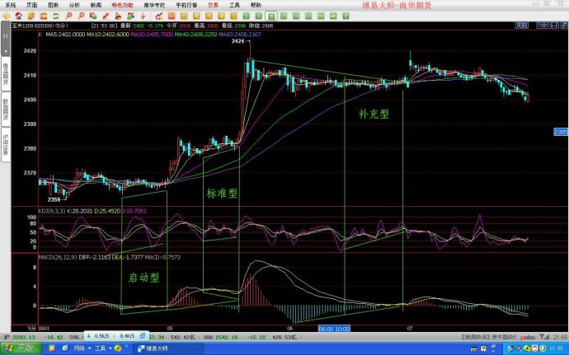Expand the 工具 dropdown in taskbar

tap(102, 348)
